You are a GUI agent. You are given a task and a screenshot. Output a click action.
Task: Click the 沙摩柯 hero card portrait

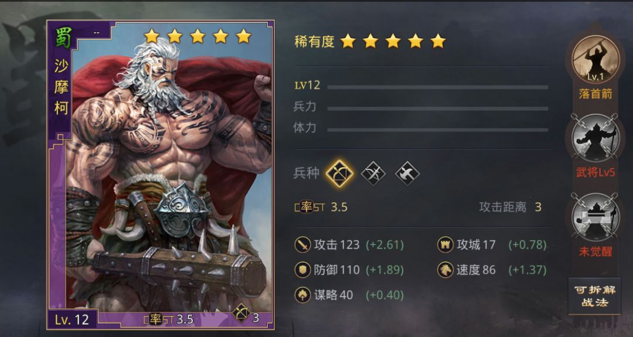161,175
